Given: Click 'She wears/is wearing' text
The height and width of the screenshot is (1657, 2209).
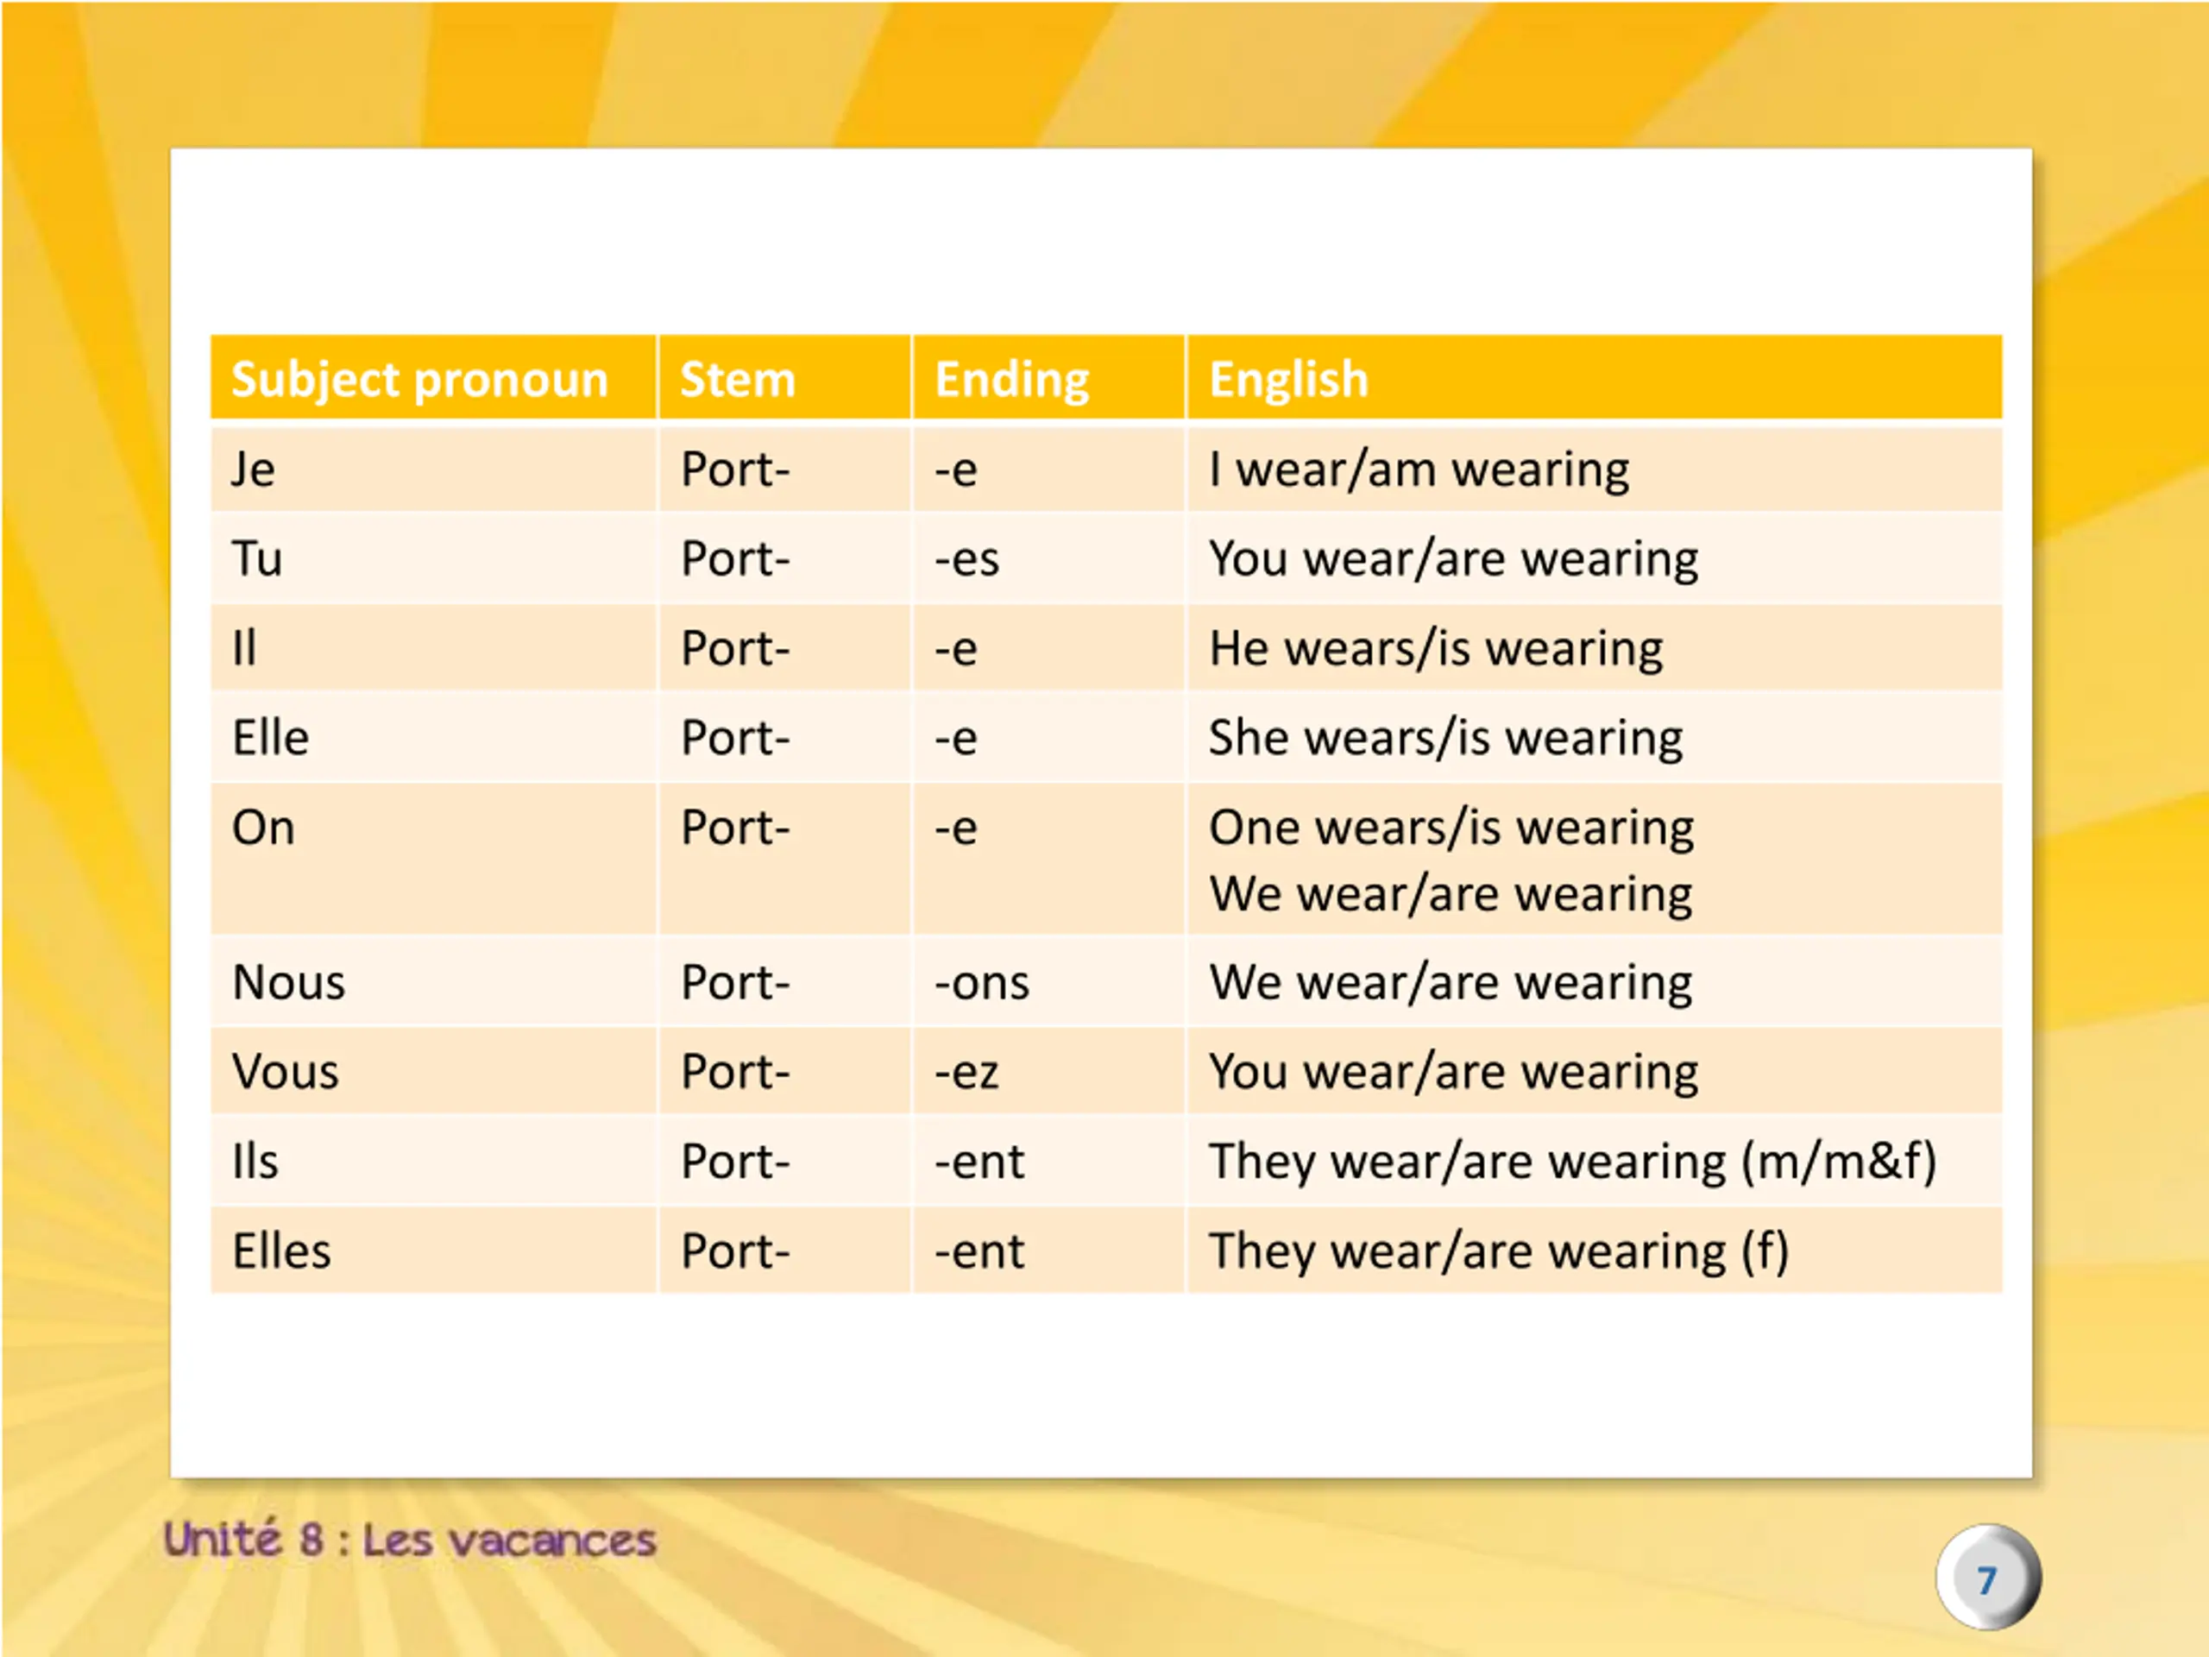Looking at the screenshot, I should tap(1446, 739).
